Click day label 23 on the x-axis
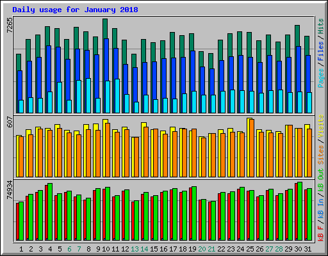The image size is (328, 256). [231, 249]
